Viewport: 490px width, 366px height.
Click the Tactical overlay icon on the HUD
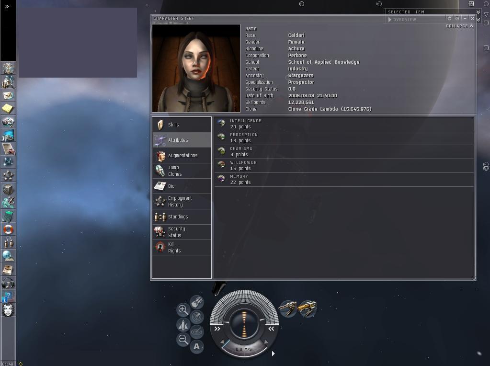[196, 332]
